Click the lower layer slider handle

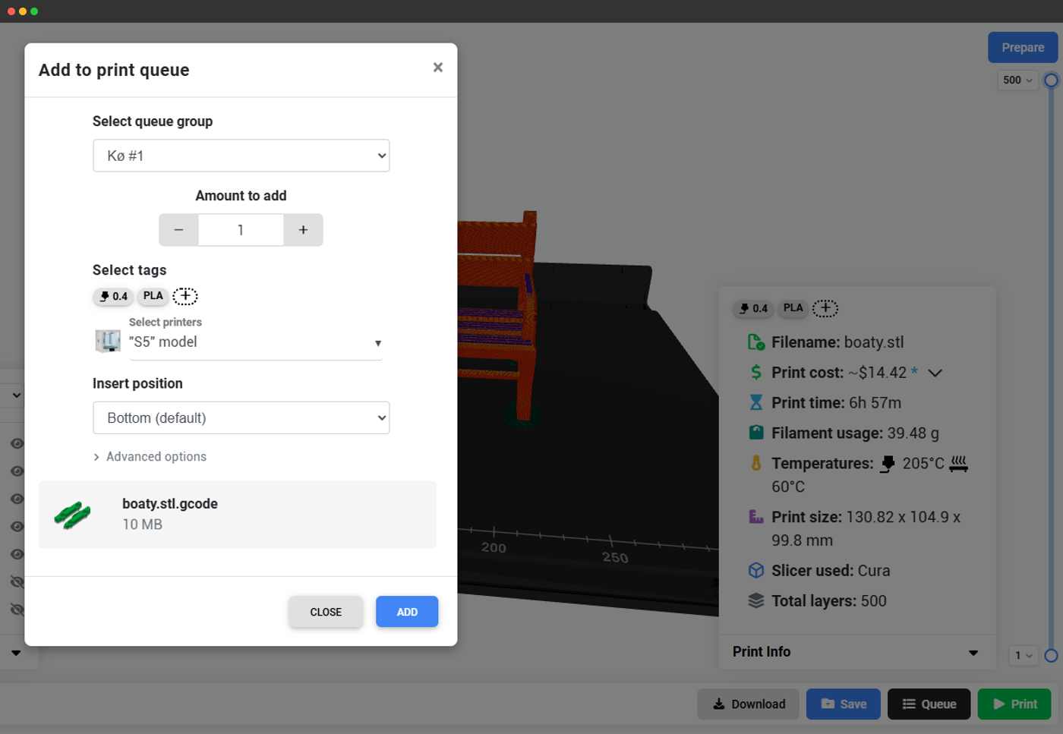[1052, 655]
